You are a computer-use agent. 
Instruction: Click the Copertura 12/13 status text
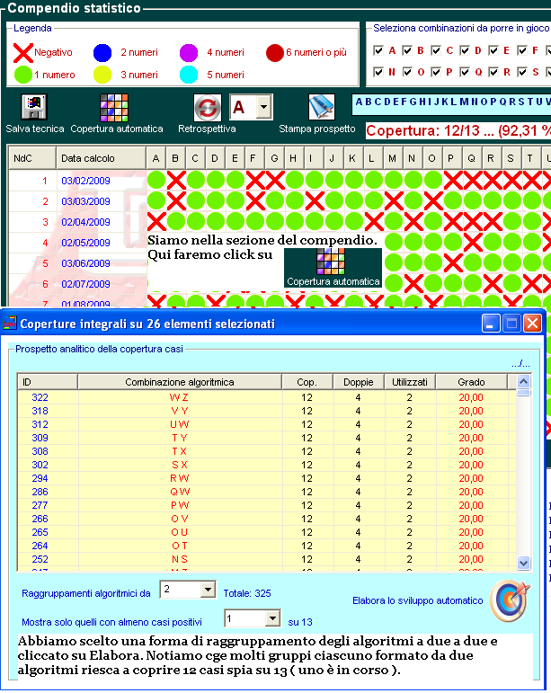click(x=458, y=130)
